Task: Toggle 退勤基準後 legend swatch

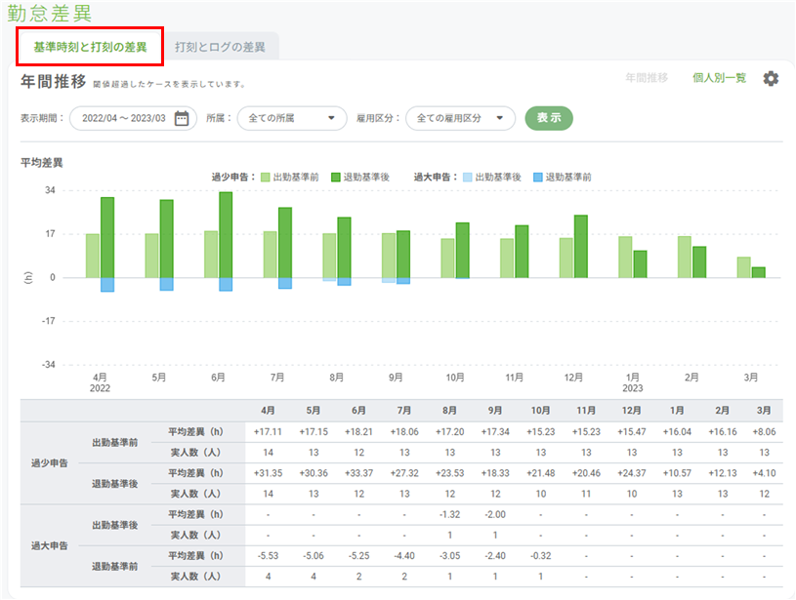Action: coord(336,177)
